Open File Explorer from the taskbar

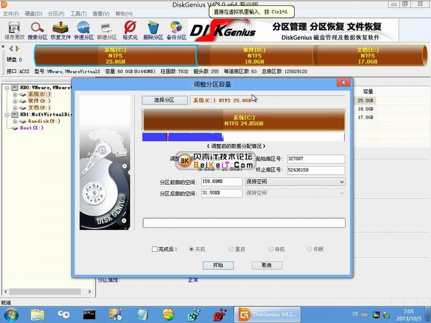point(37,315)
